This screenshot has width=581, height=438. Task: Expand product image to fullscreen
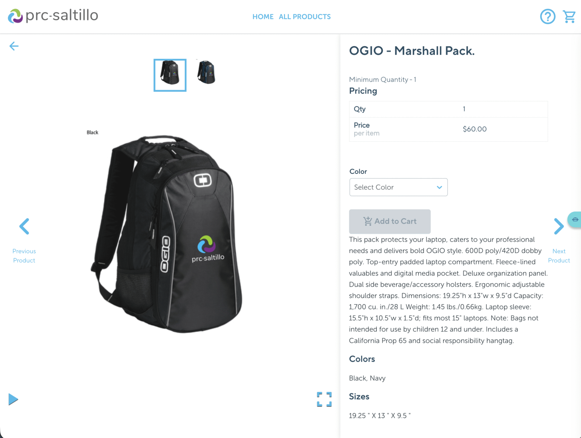[324, 399]
